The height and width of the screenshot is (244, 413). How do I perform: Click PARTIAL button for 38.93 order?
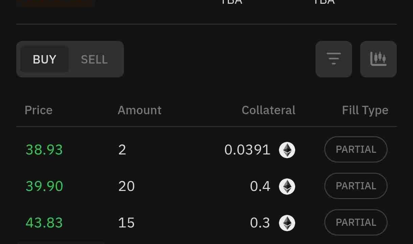[356, 149]
